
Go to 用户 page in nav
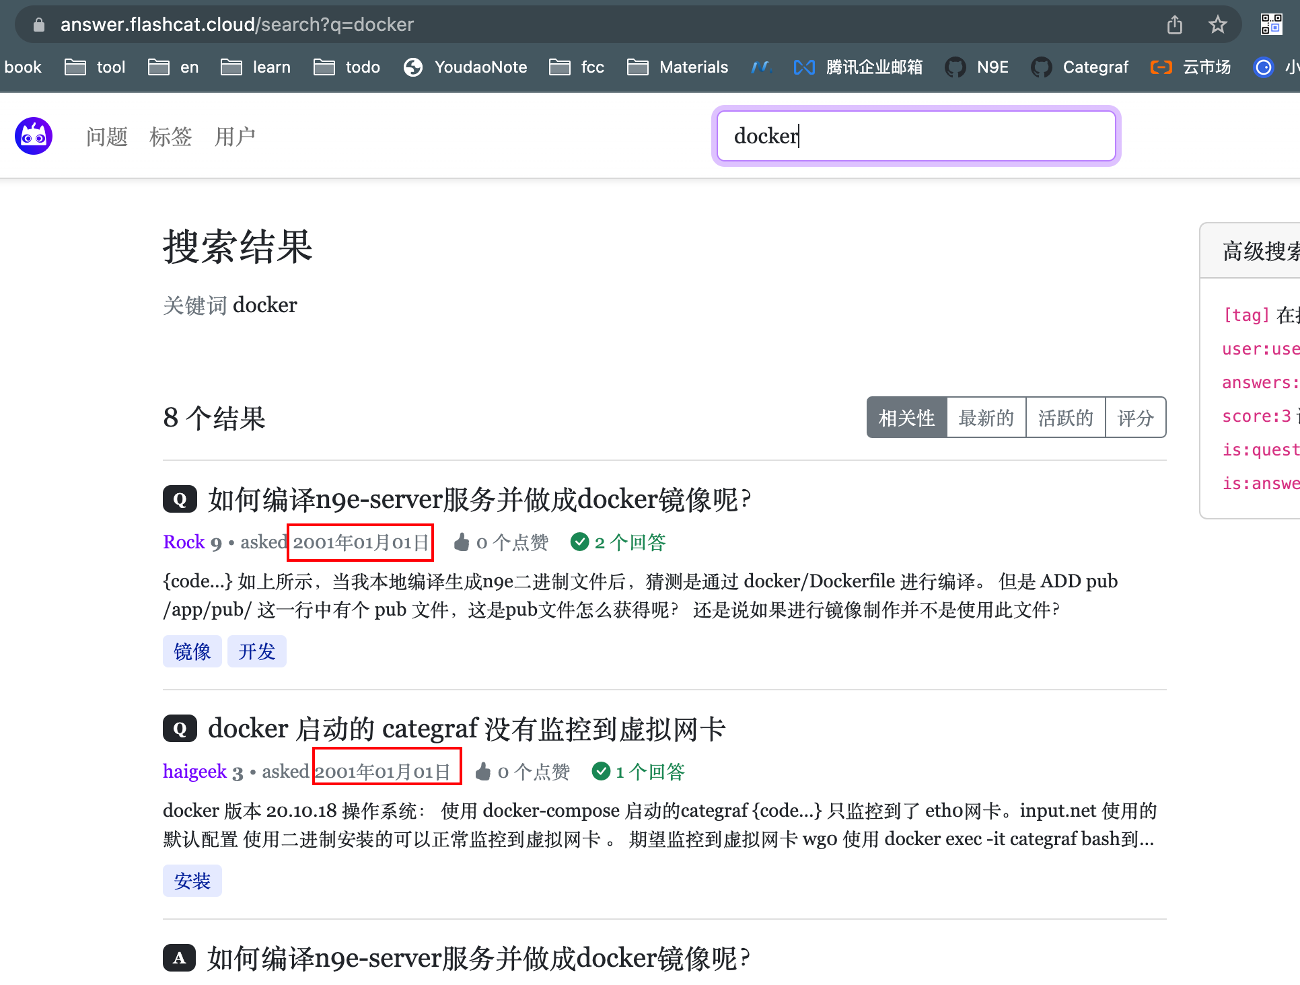coord(235,137)
